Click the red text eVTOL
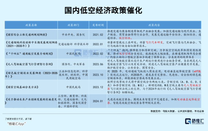This screenshot has width=208, height=131. [197, 71]
